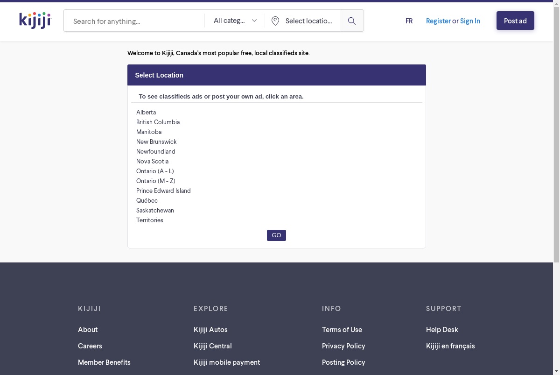Select Newfoundland
Viewport: 560px width, 375px height.
click(156, 151)
